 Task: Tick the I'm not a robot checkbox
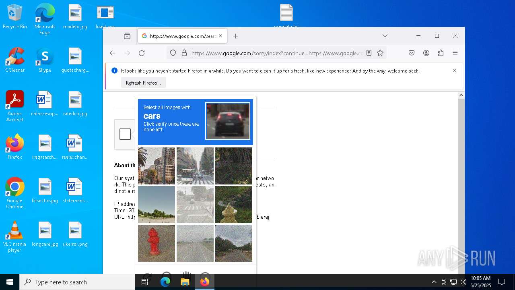(125, 134)
